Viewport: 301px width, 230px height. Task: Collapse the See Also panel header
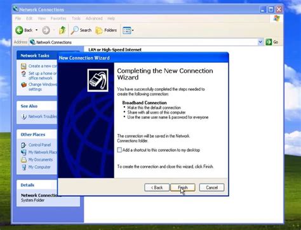37,106
